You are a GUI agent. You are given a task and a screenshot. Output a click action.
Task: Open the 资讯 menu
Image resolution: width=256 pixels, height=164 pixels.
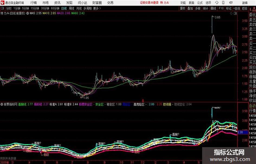(x=57, y=3)
